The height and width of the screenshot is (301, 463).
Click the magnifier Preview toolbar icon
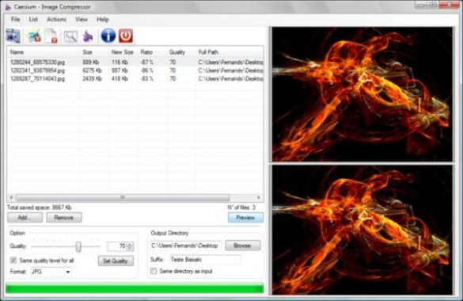coord(70,36)
